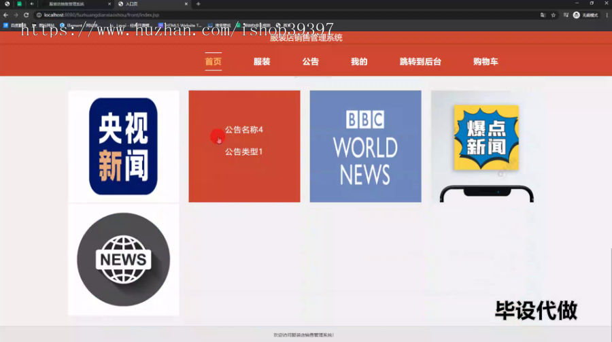The width and height of the screenshot is (612, 342).
Task: Open the Layui bookmark in bookmarks bar
Action: (x=131, y=25)
